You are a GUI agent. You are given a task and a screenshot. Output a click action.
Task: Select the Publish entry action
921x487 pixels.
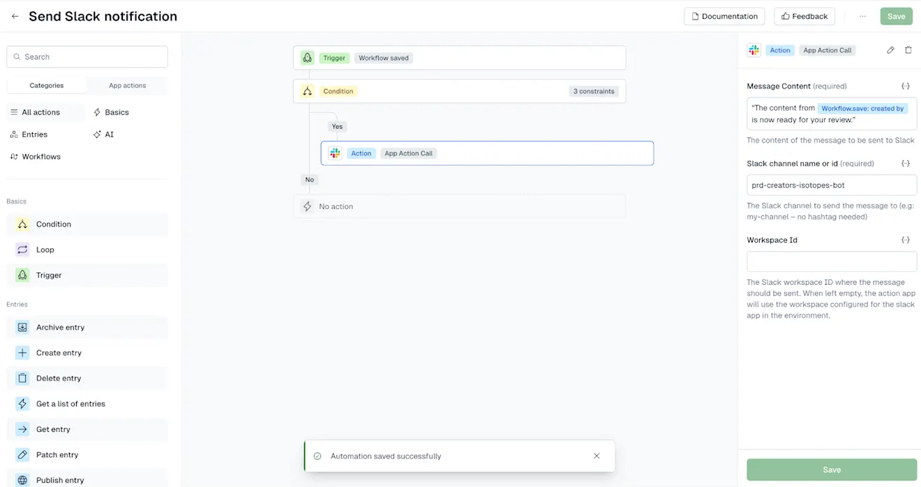[x=60, y=479]
